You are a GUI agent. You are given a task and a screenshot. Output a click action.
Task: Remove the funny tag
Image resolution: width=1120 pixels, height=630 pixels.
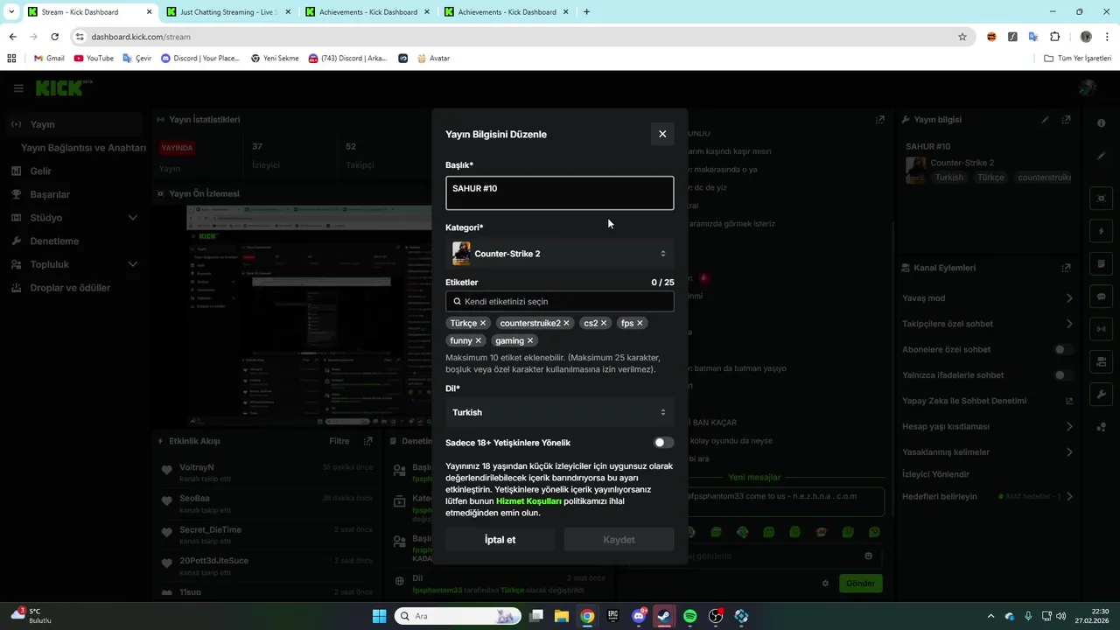(478, 340)
